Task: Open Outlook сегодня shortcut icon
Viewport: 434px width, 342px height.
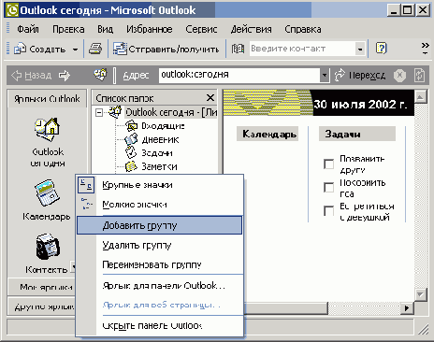Action: coord(48,128)
